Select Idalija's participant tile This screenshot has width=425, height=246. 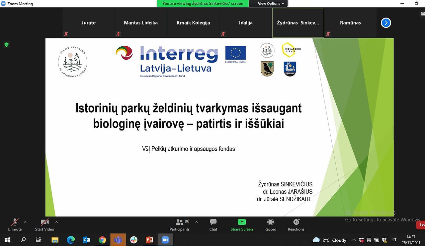pos(246,23)
